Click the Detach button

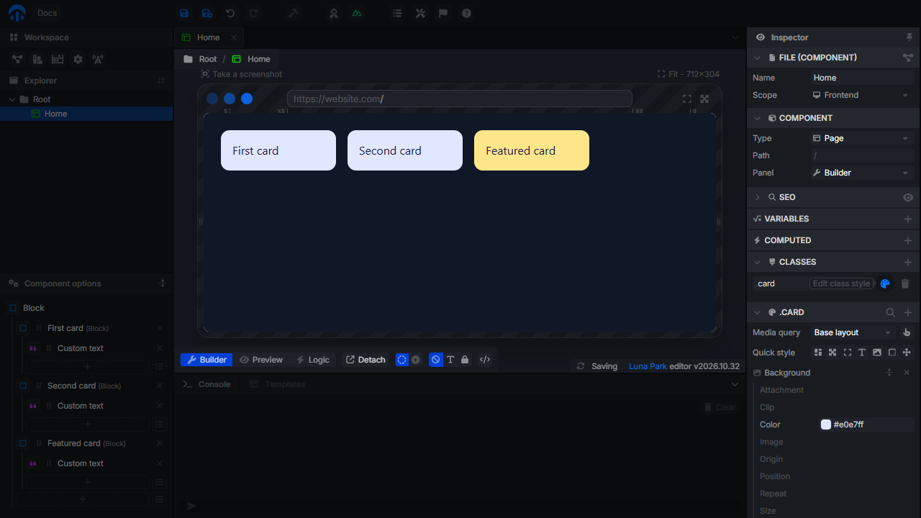pyautogui.click(x=366, y=360)
